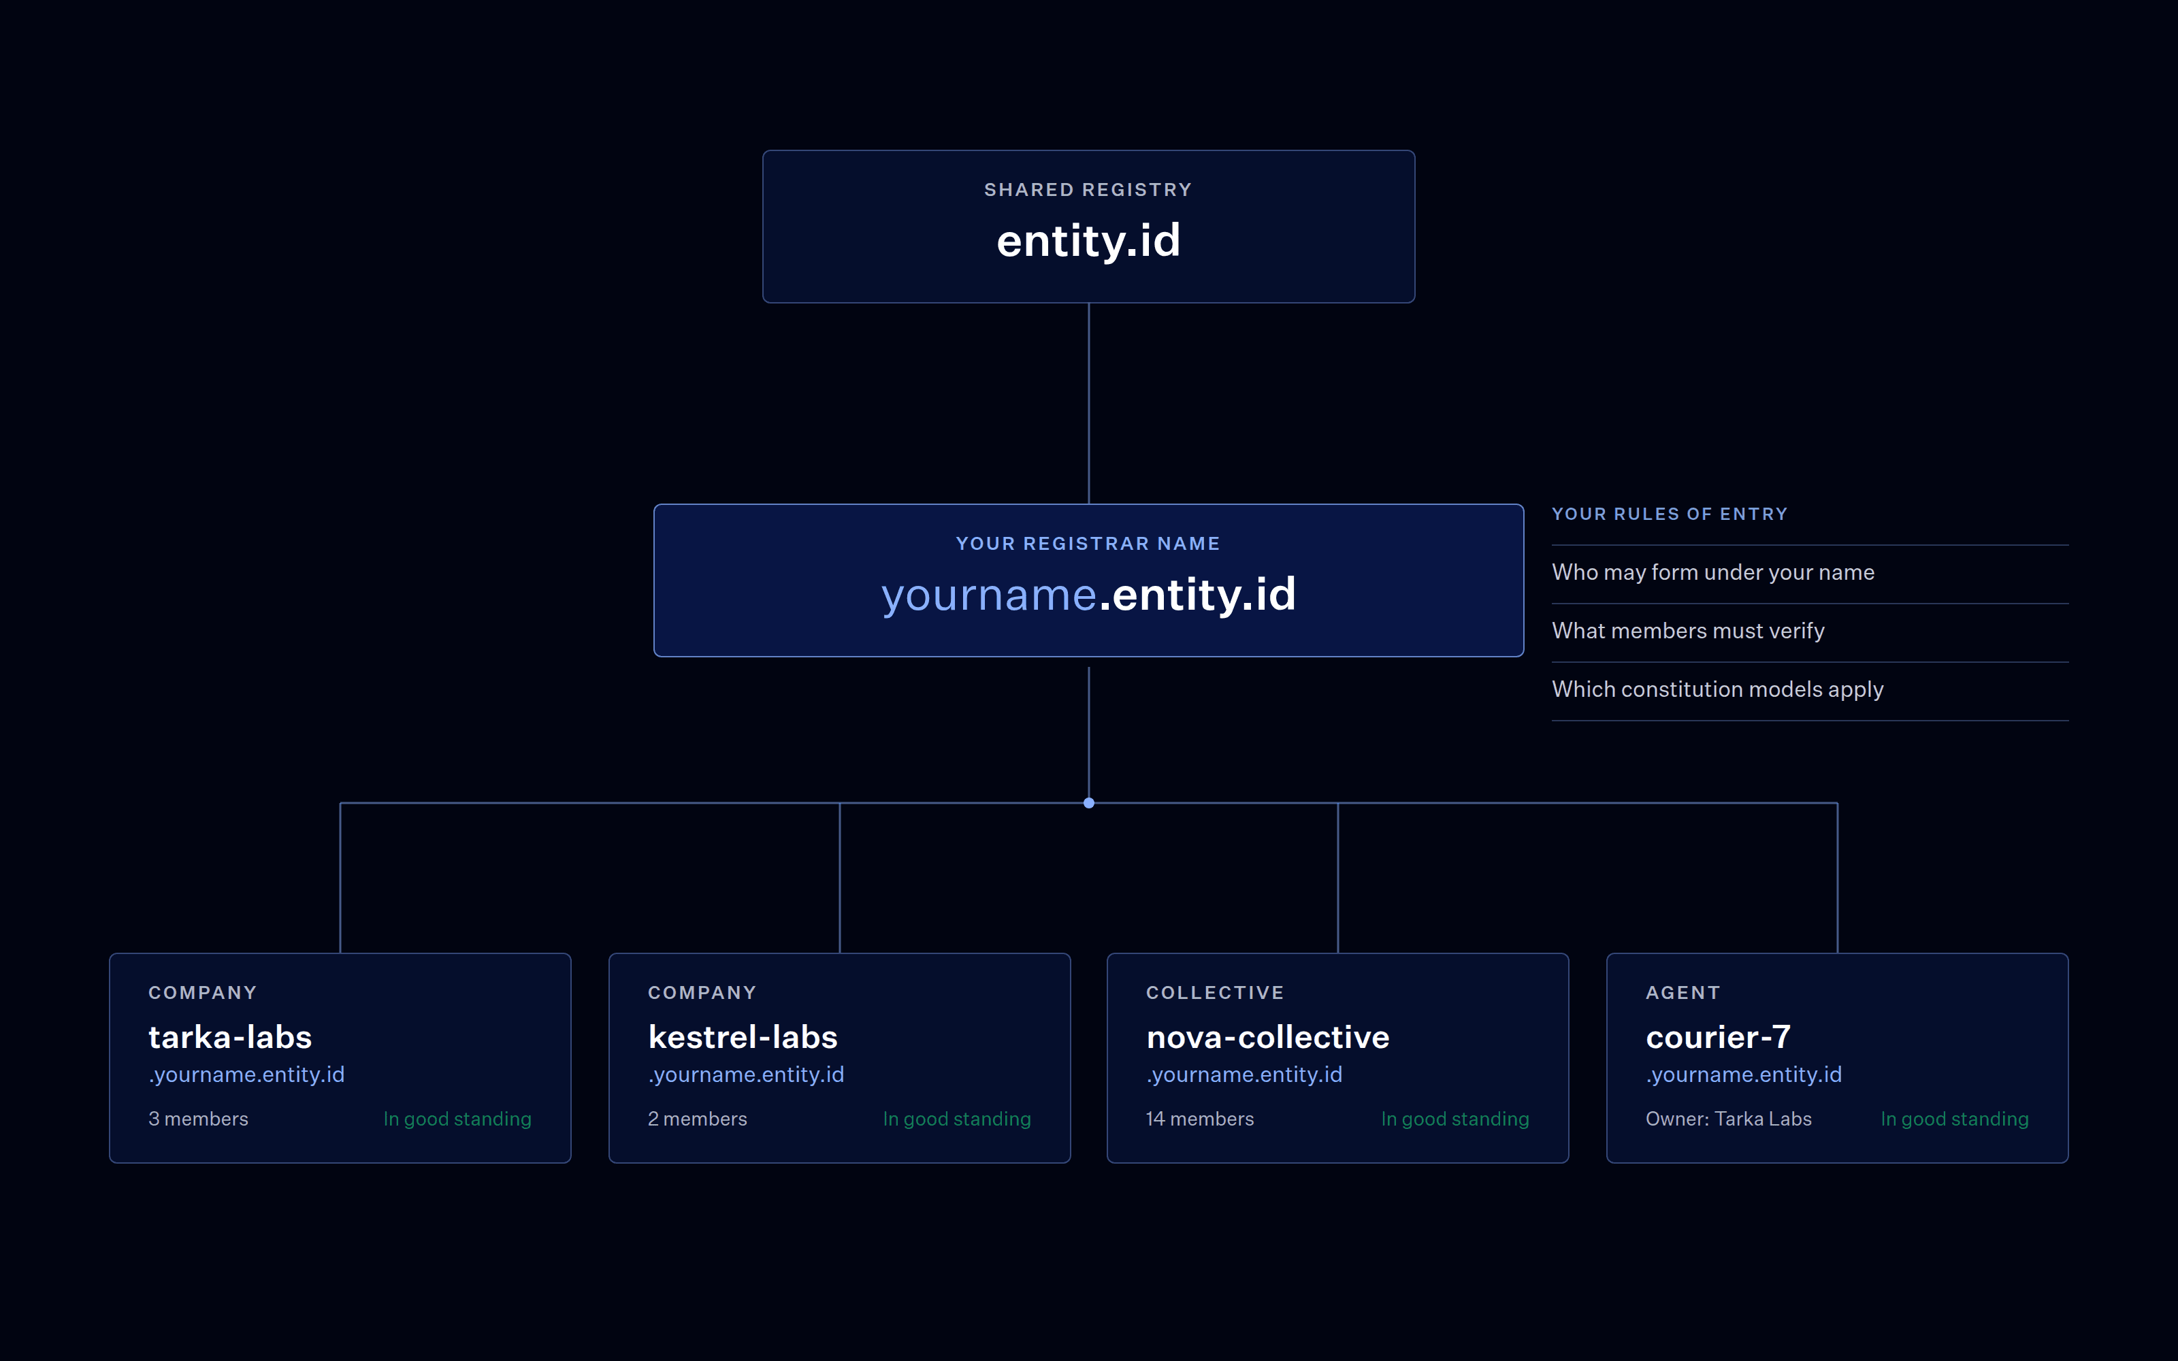Select the yourname.entity.id registrar box
The image size is (2178, 1361).
click(x=1088, y=580)
